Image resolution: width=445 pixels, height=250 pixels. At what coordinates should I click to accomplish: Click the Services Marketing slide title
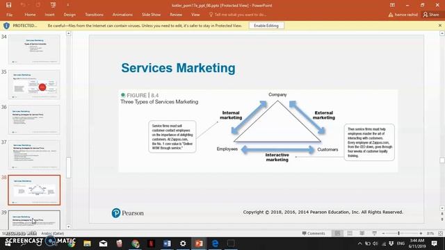click(x=178, y=68)
